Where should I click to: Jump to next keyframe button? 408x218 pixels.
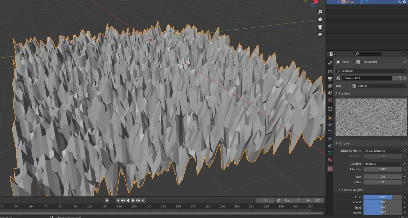[138, 200]
